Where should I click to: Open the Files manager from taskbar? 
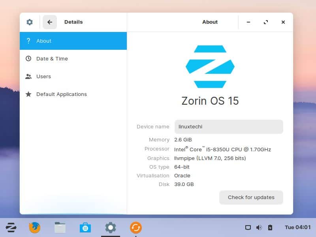[x=60, y=228]
